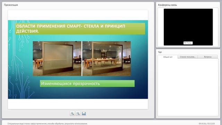
Task: Open the Список пользователей tab
Action: (188, 57)
